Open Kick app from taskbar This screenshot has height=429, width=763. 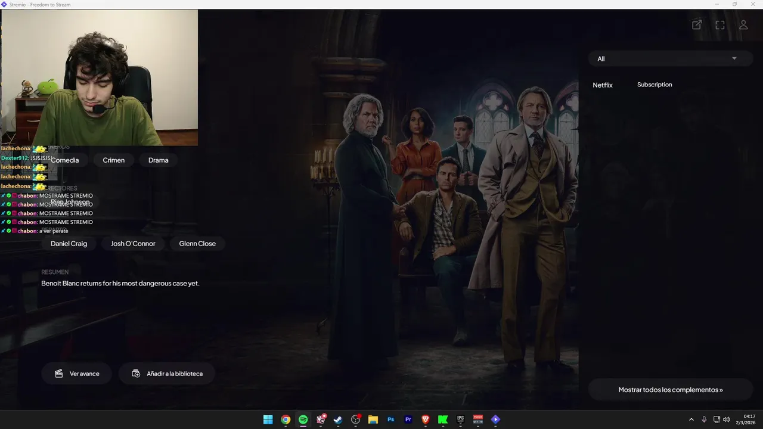click(443, 419)
